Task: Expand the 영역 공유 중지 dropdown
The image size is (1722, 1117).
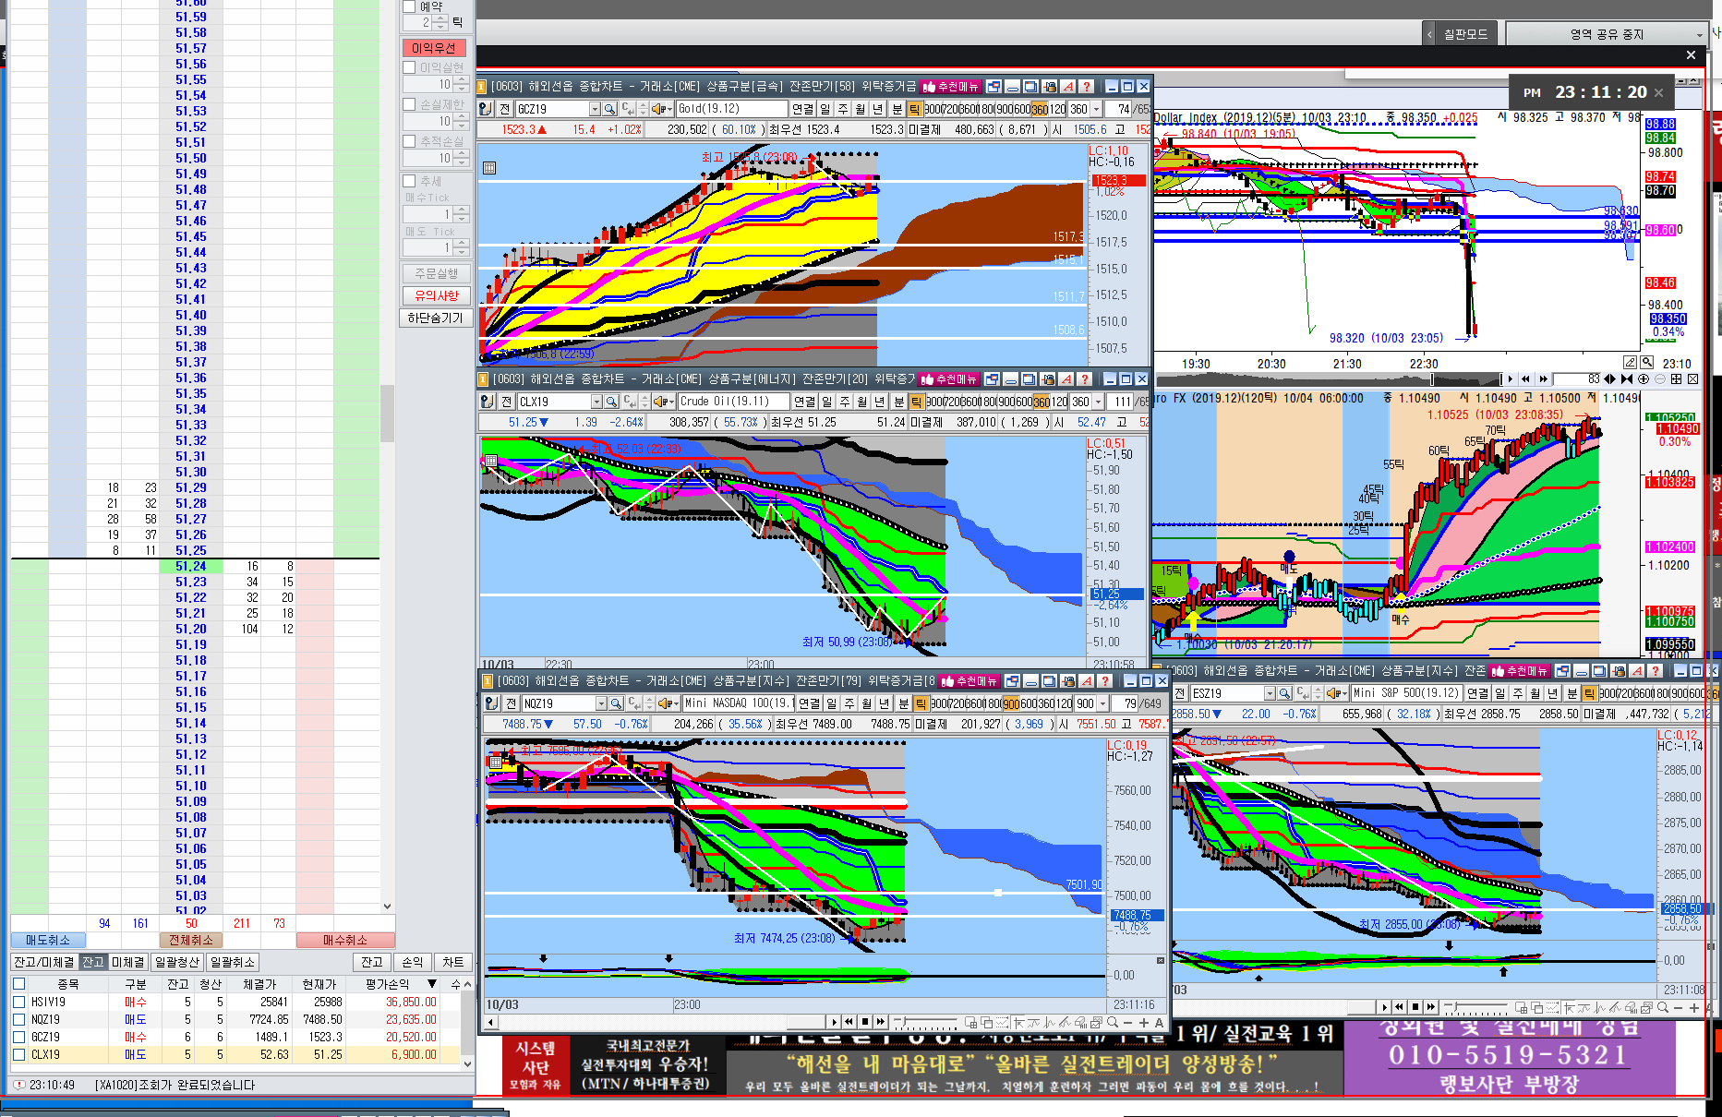Action: point(1699,34)
